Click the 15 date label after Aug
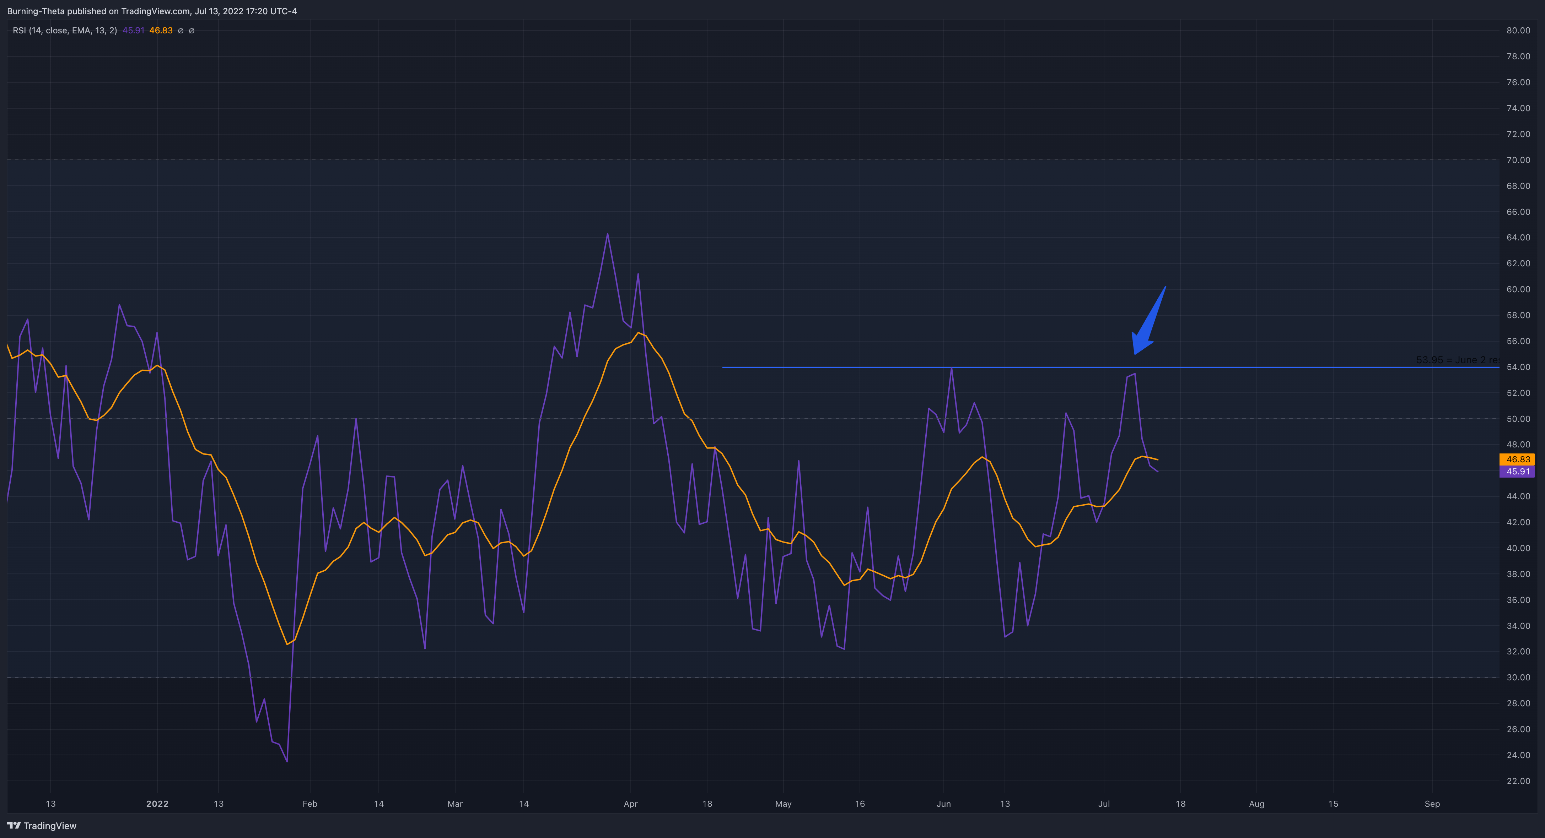Viewport: 1545px width, 838px height. (x=1333, y=804)
